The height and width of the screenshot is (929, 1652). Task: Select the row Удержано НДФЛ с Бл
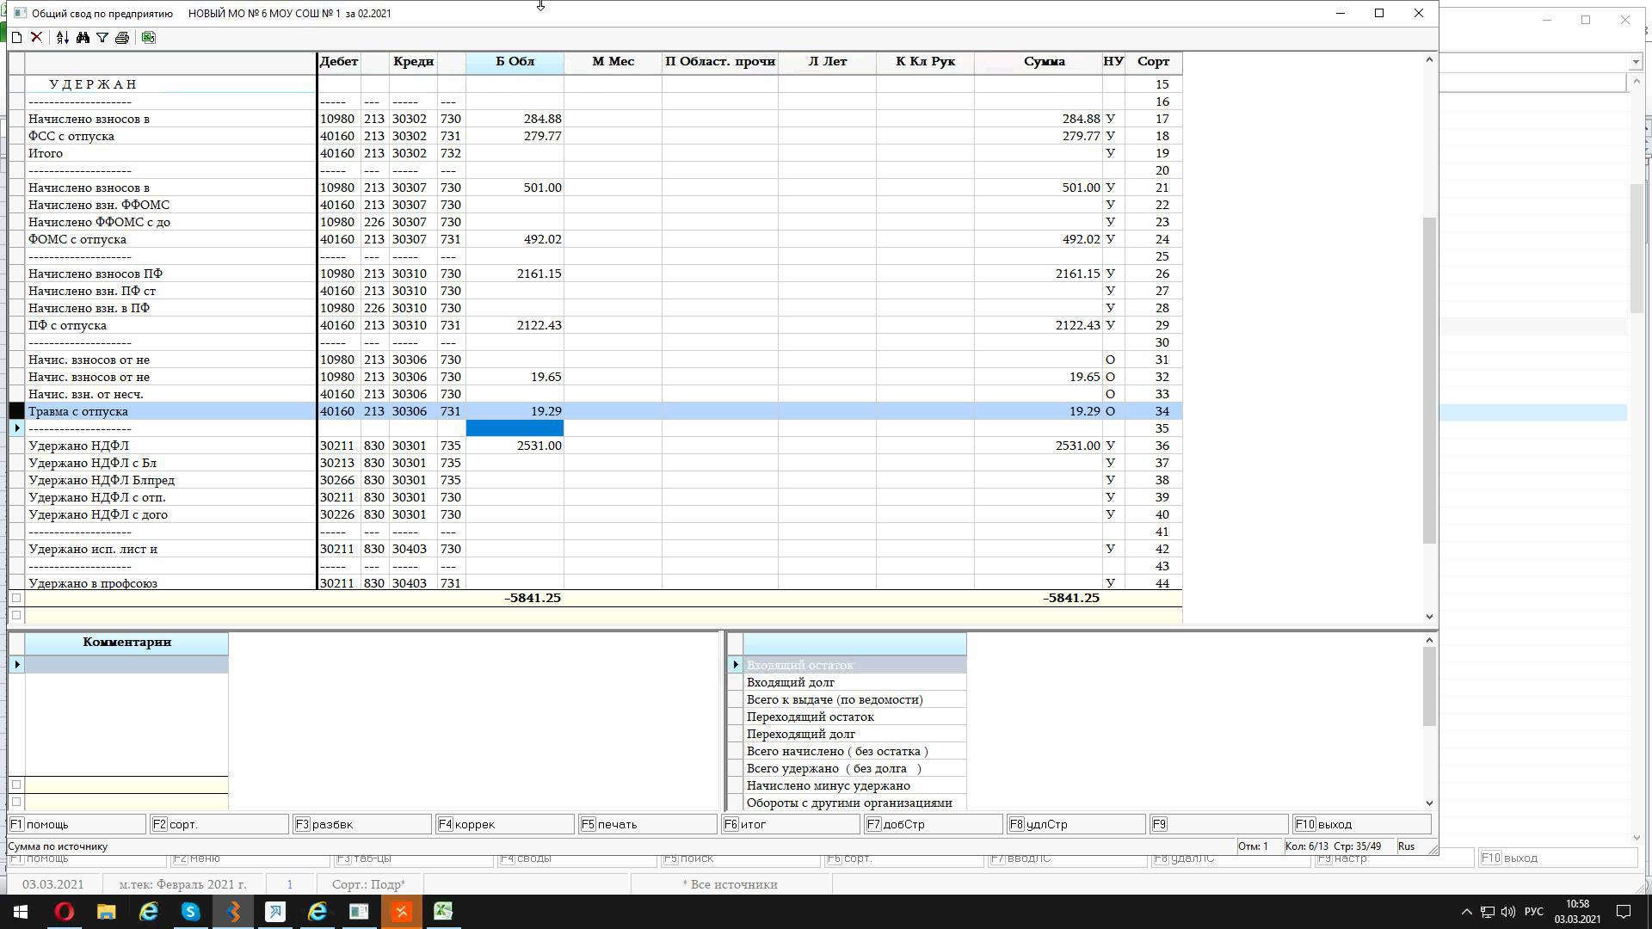(x=595, y=463)
